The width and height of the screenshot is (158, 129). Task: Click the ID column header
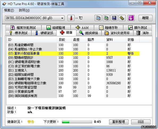pos(32,40)
